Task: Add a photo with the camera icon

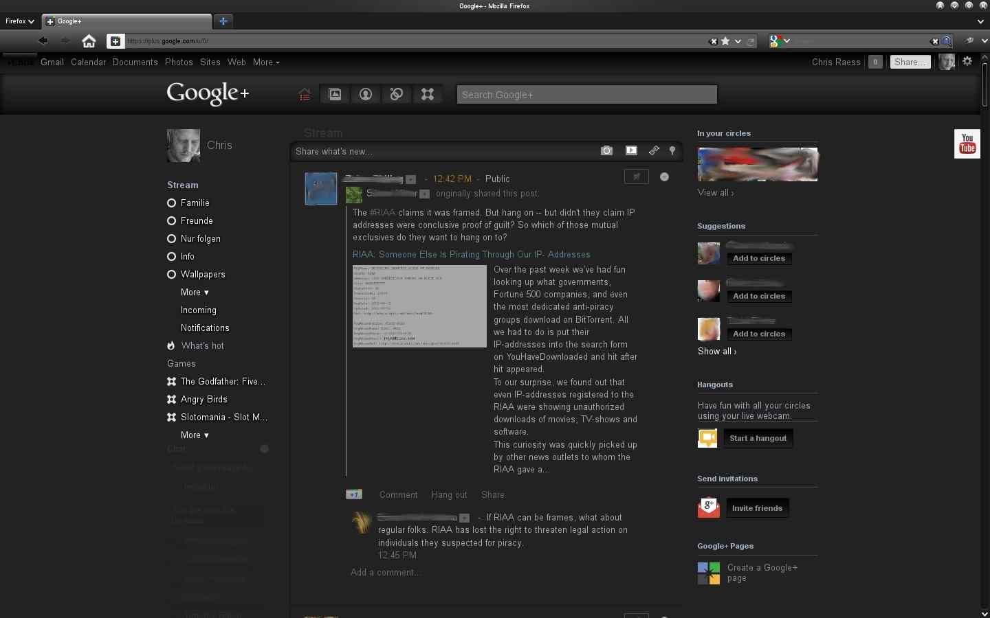Action: 606,150
